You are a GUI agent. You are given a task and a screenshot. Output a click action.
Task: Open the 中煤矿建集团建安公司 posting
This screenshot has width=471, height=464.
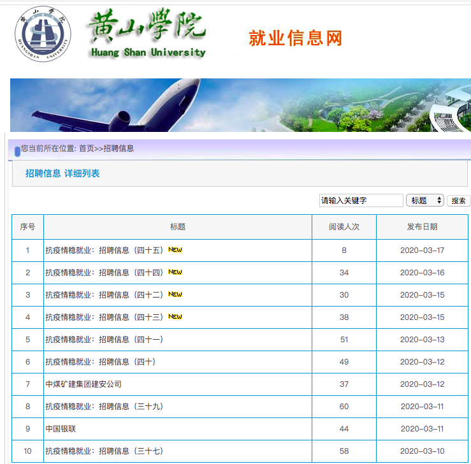[83, 384]
